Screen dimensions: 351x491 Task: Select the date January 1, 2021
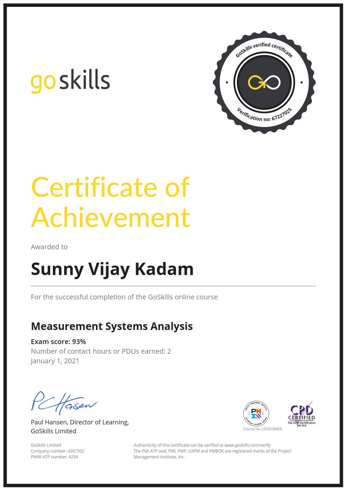(x=55, y=361)
